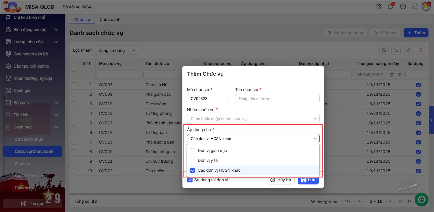Open the green chat support bubble
The width and height of the screenshot is (434, 212).
(421, 199)
